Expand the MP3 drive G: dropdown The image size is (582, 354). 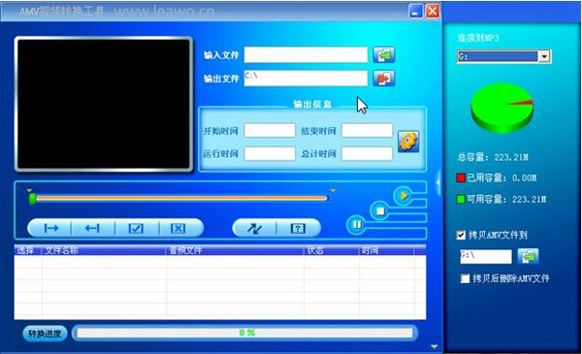[x=544, y=56]
